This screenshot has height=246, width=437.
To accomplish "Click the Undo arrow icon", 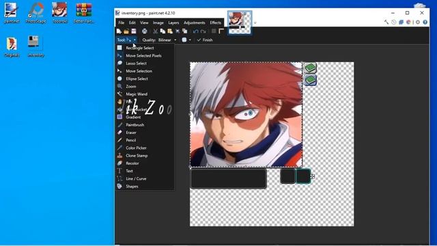I will click(196, 31).
